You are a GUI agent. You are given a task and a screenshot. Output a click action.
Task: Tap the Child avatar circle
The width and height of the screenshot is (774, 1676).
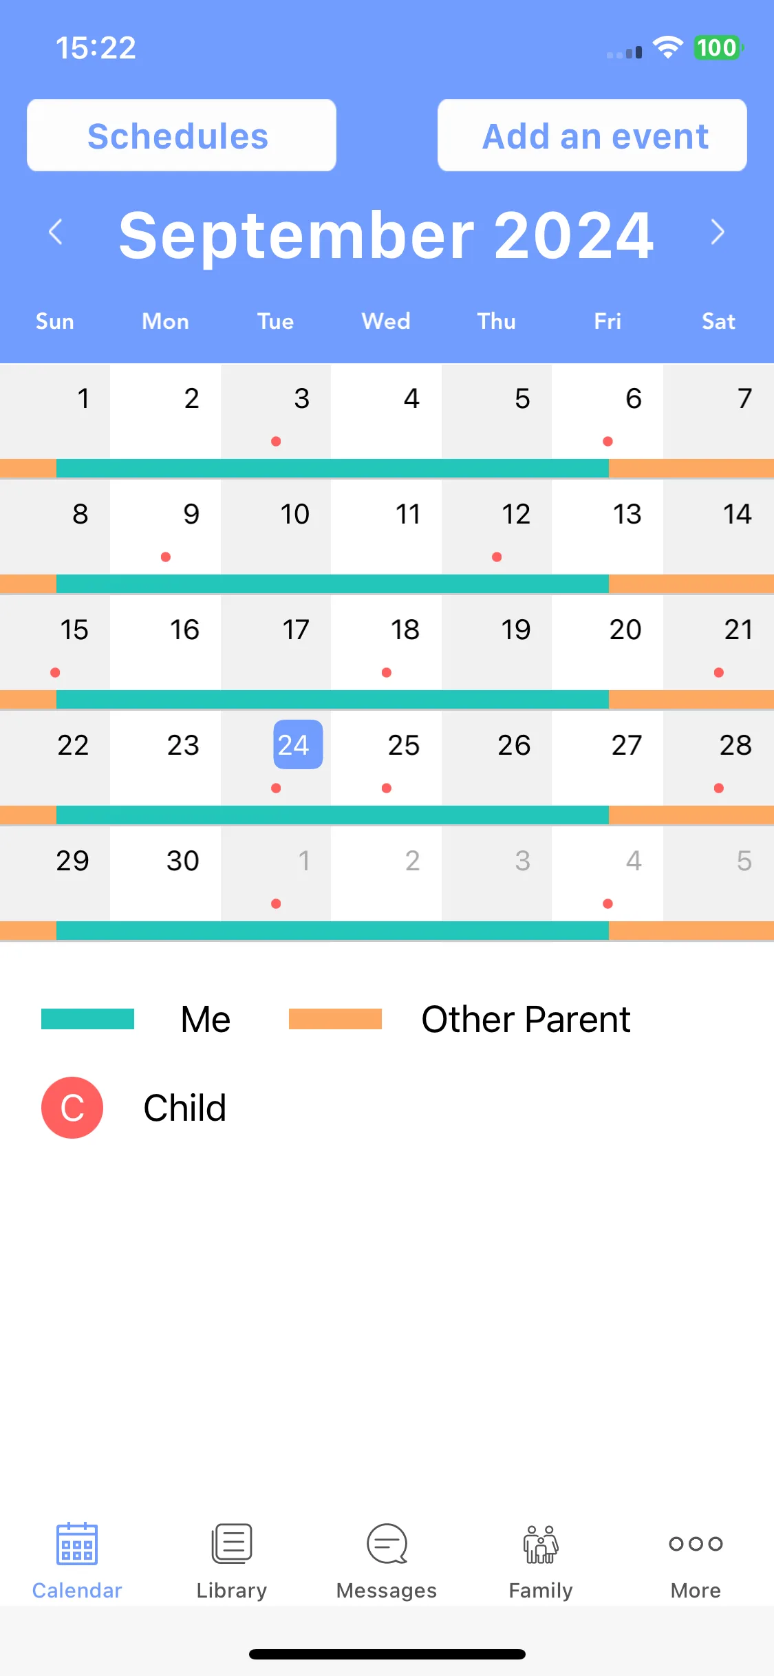click(x=72, y=1108)
